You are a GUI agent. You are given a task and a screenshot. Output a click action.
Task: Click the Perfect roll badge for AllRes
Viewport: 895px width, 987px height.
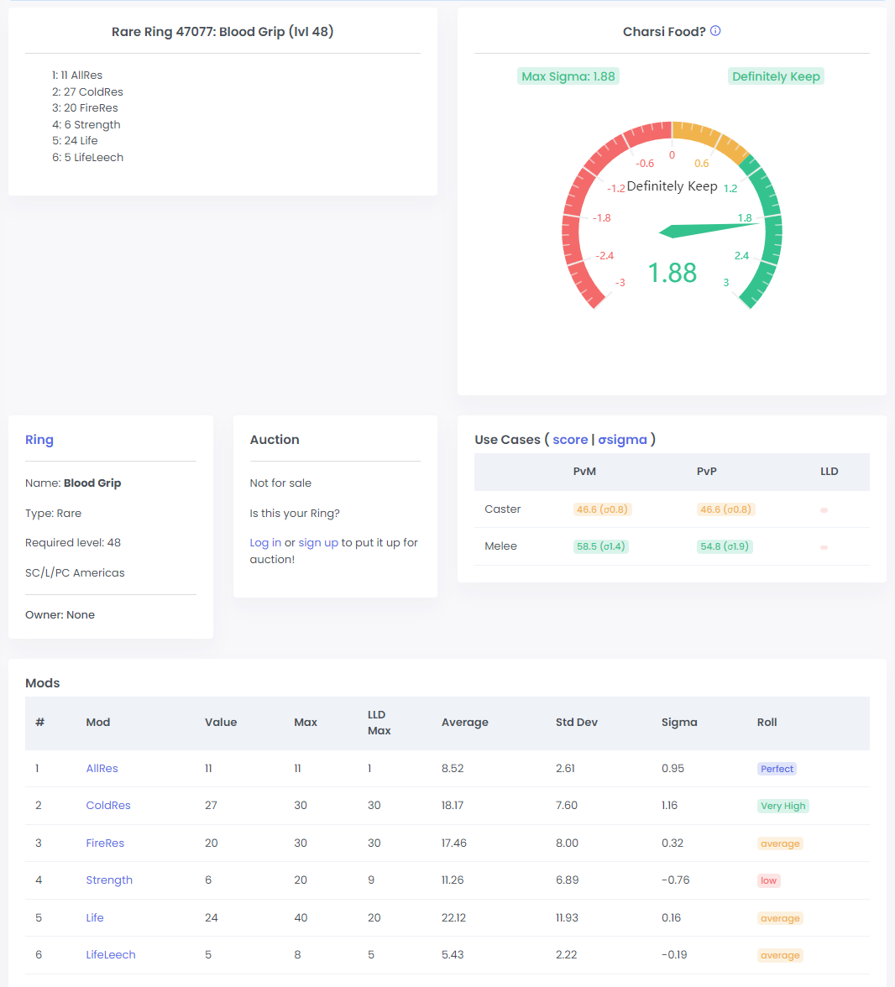pos(777,769)
